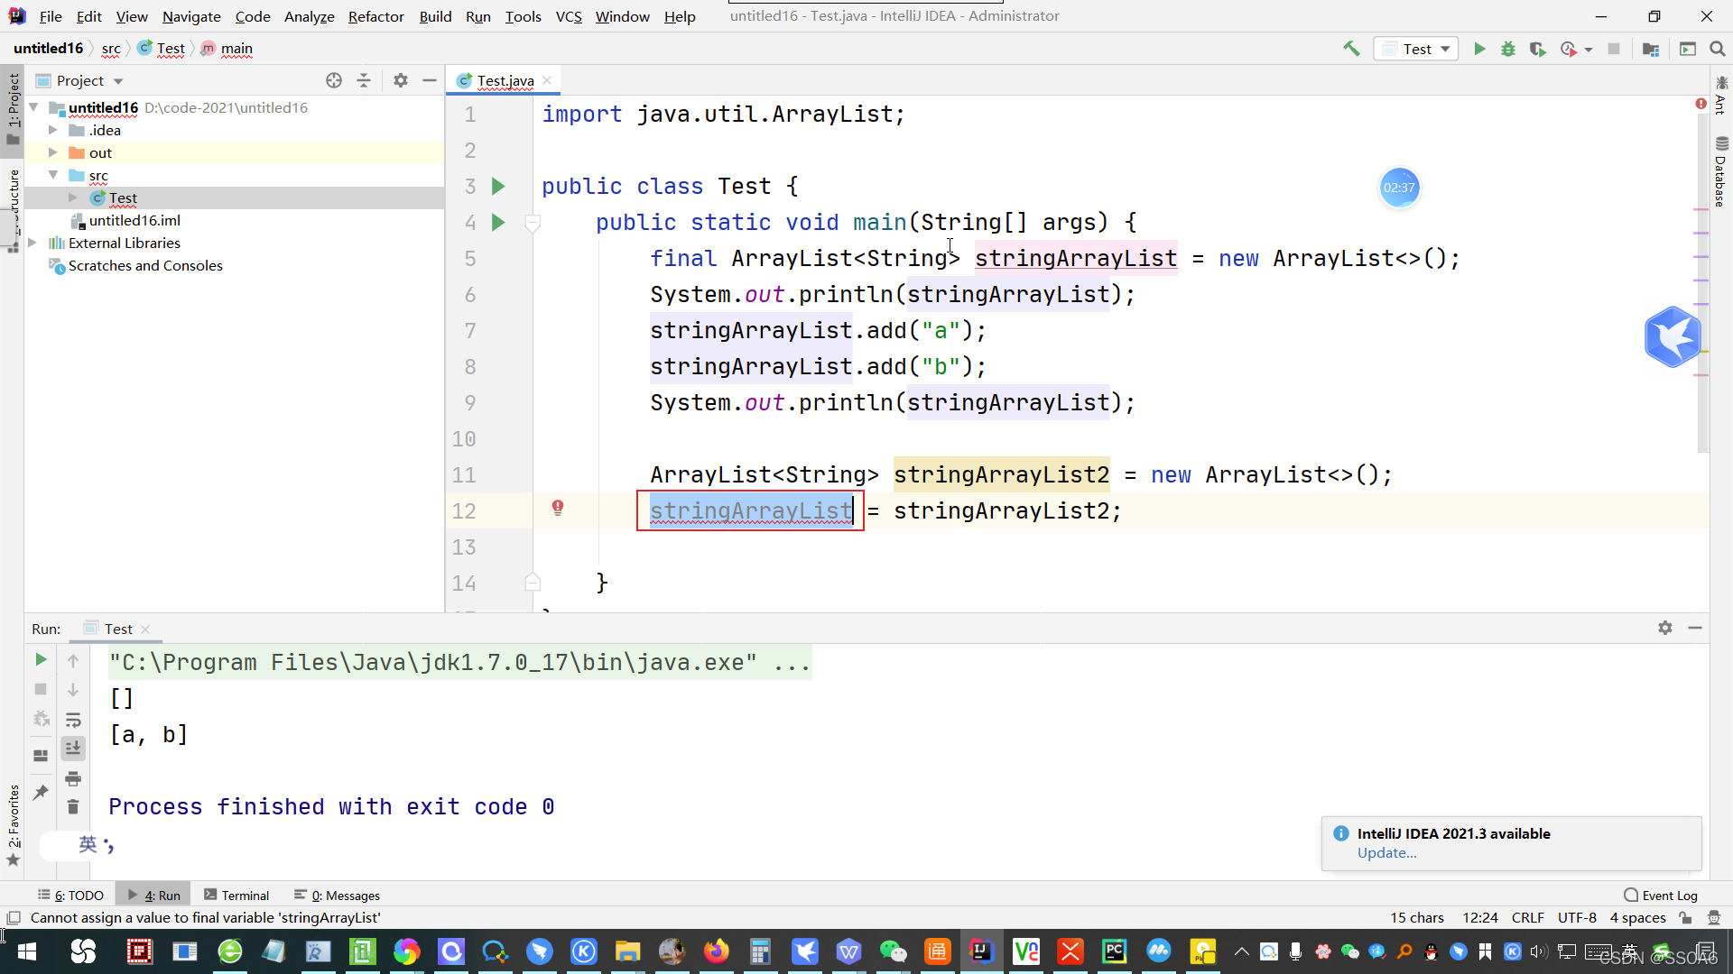Open the Database side panel
Screen dimensions: 1733x974
tap(1721, 171)
